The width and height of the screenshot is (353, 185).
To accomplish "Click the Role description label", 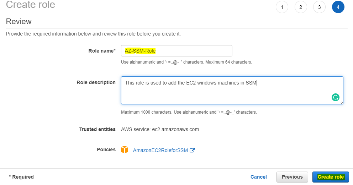I will click(96, 82).
